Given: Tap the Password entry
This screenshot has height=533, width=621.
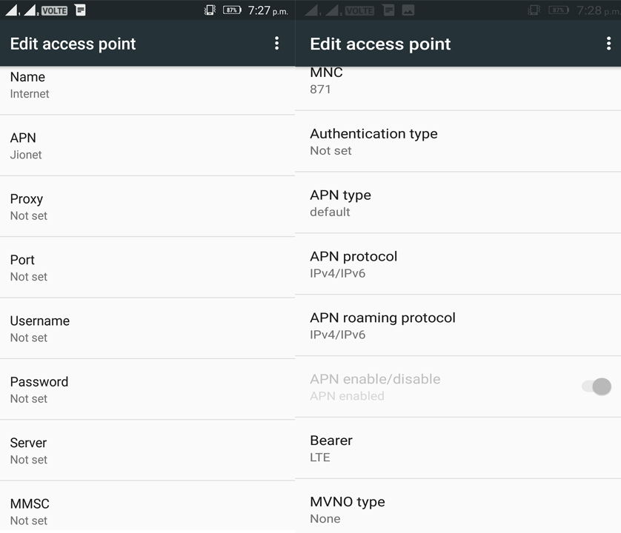Looking at the screenshot, I should pos(147,389).
